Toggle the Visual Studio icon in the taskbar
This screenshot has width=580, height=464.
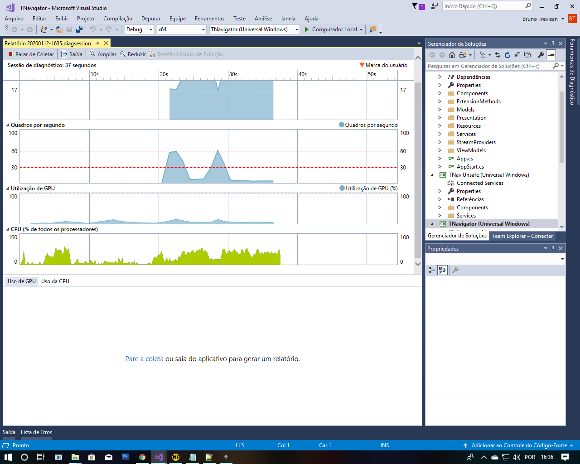click(158, 457)
